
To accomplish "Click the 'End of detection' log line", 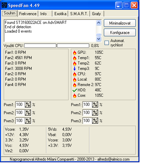I will (18, 27).
